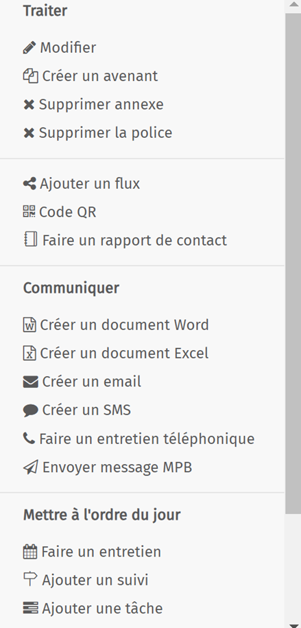Viewport: 301px width, 628px height.
Task: Click the X icon beside Supprimer annexe
Action: 29,105
